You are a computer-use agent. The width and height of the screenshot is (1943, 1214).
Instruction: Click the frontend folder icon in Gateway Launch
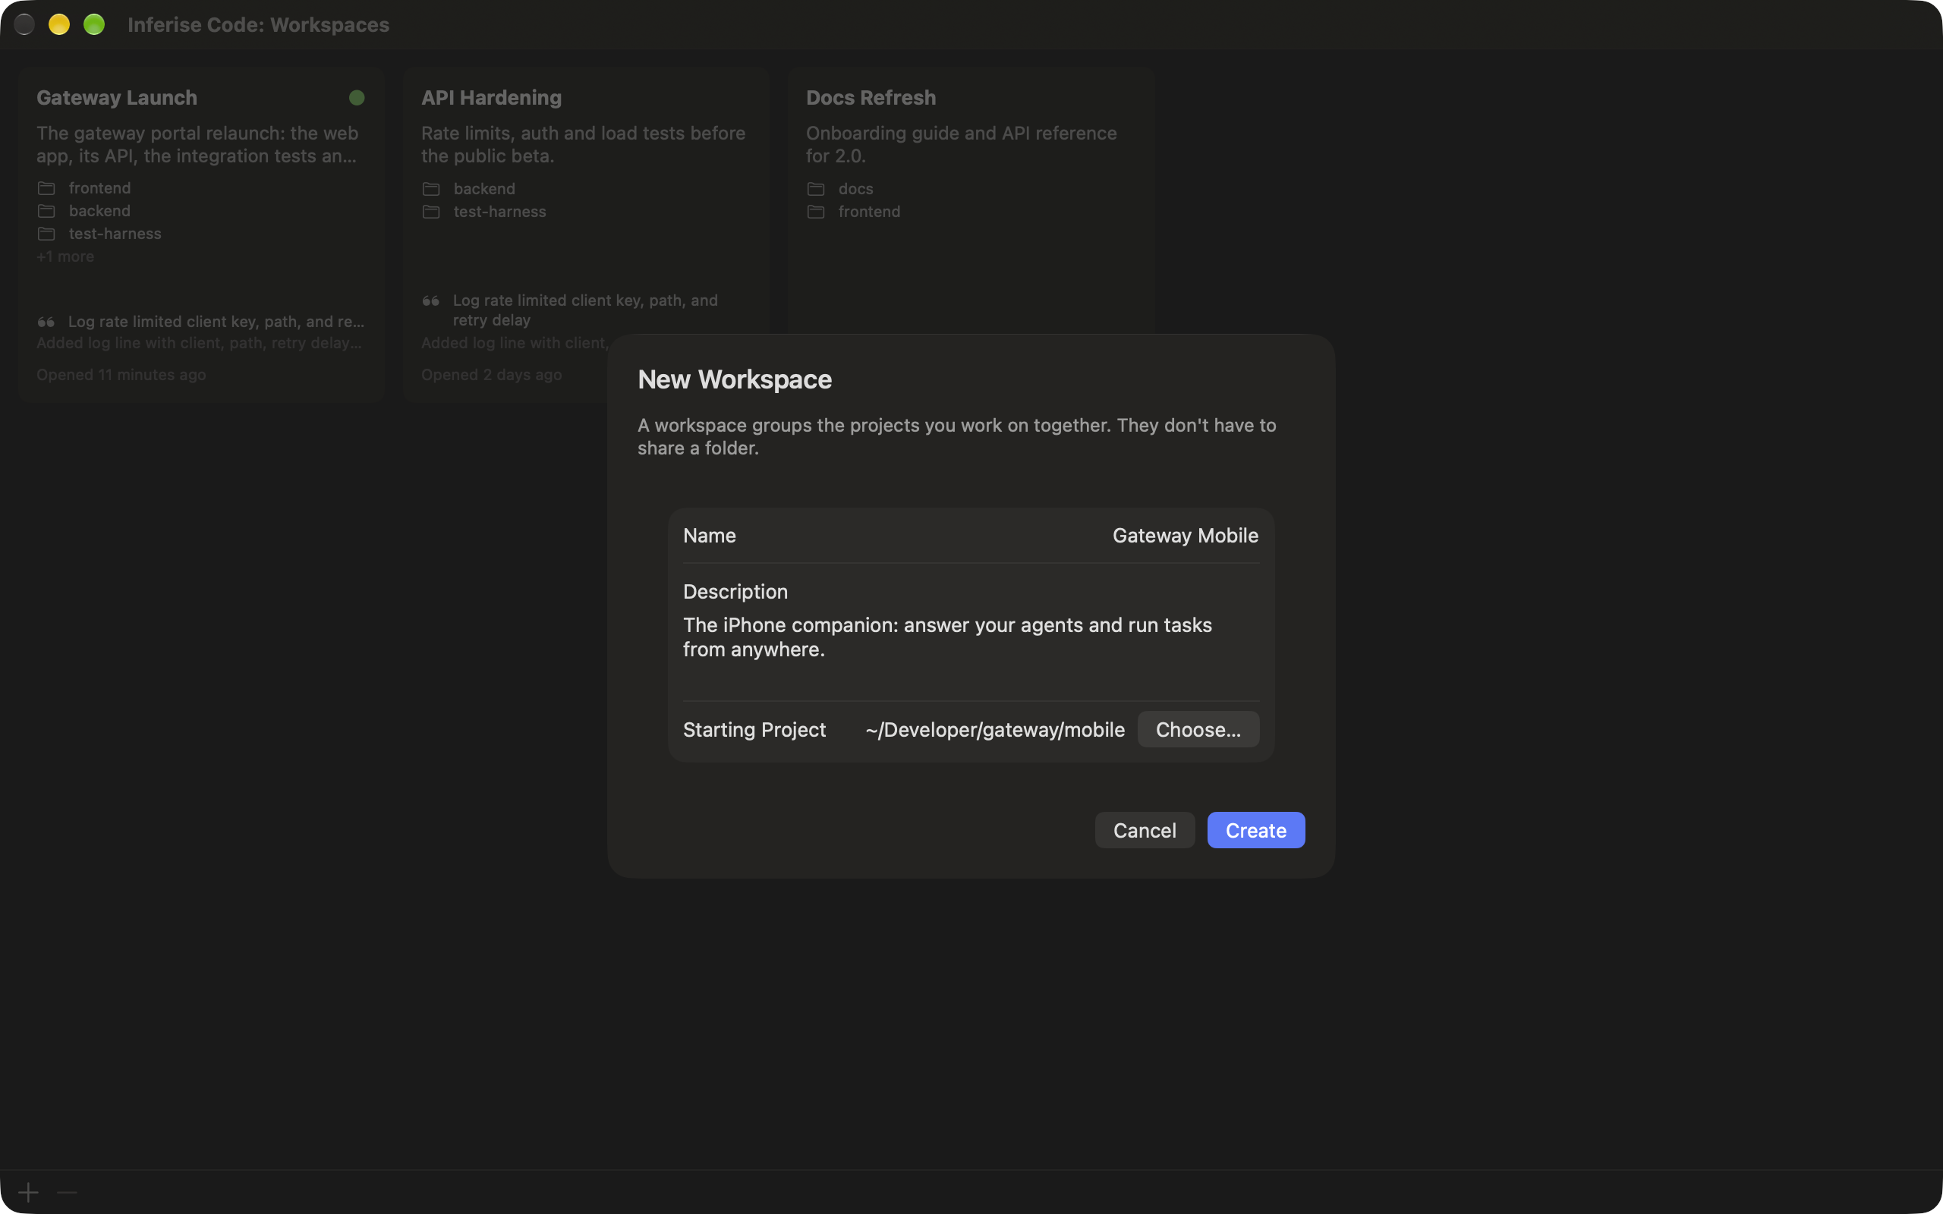[x=46, y=188]
